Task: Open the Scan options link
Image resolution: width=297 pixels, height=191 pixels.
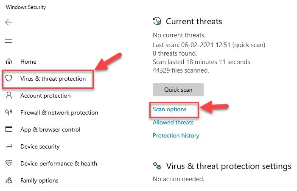Action: coord(169,109)
